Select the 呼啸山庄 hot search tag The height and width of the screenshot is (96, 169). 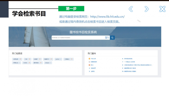click(x=17, y=63)
